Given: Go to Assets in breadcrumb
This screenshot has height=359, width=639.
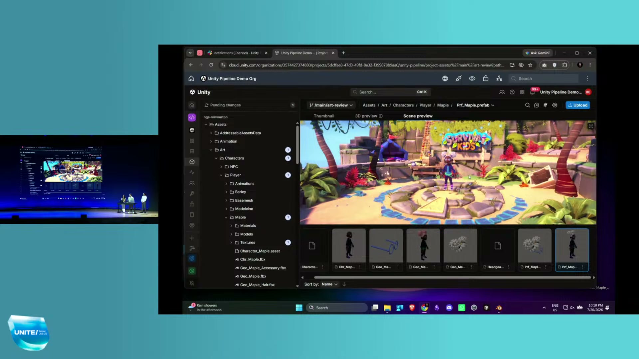Looking at the screenshot, I should point(369,105).
